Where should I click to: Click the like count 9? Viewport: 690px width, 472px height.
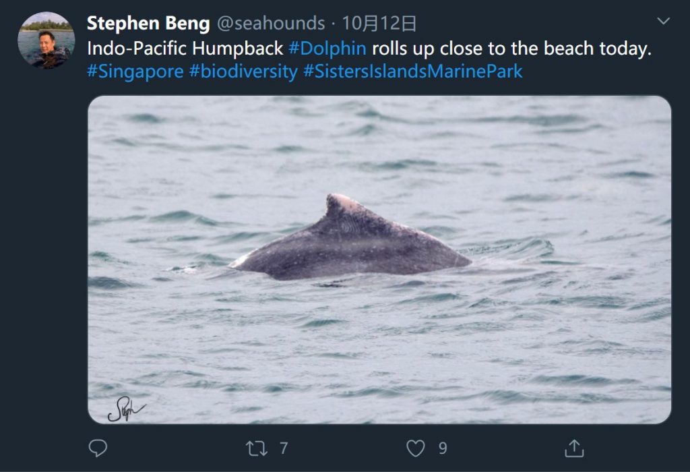pos(443,448)
